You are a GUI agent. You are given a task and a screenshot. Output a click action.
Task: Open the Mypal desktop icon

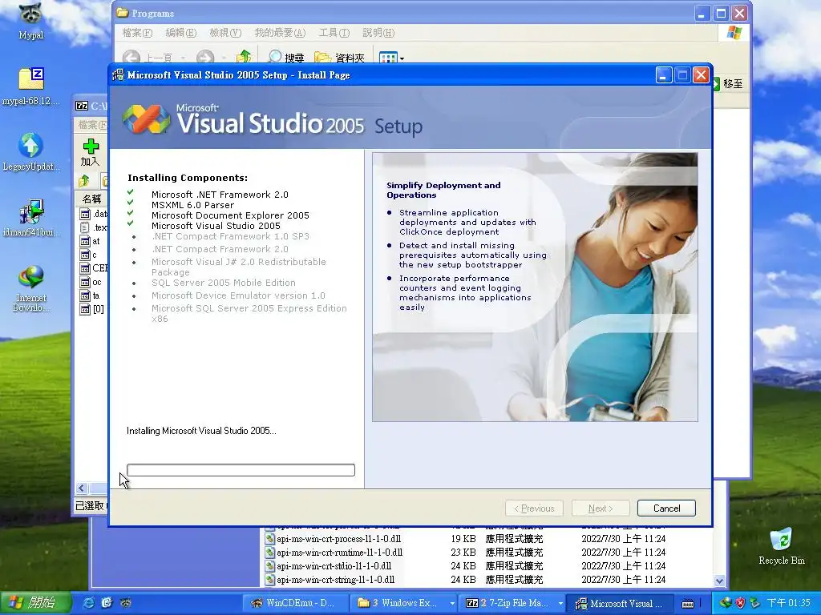pos(31,21)
